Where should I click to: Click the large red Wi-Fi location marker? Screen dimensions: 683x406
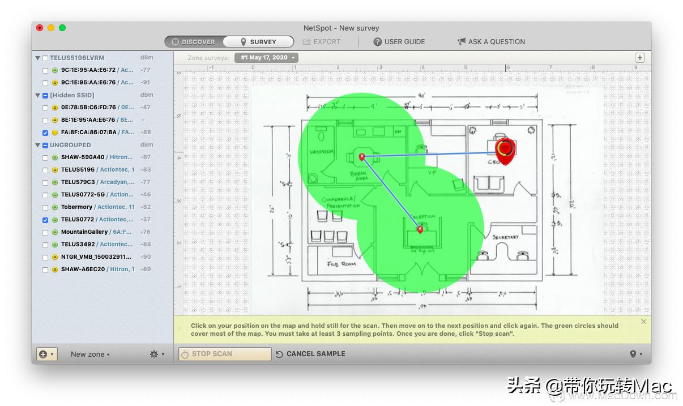[x=506, y=151]
